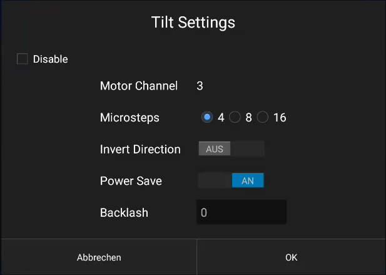Click the Disable label text
This screenshot has height=275, width=386.
tap(51, 59)
